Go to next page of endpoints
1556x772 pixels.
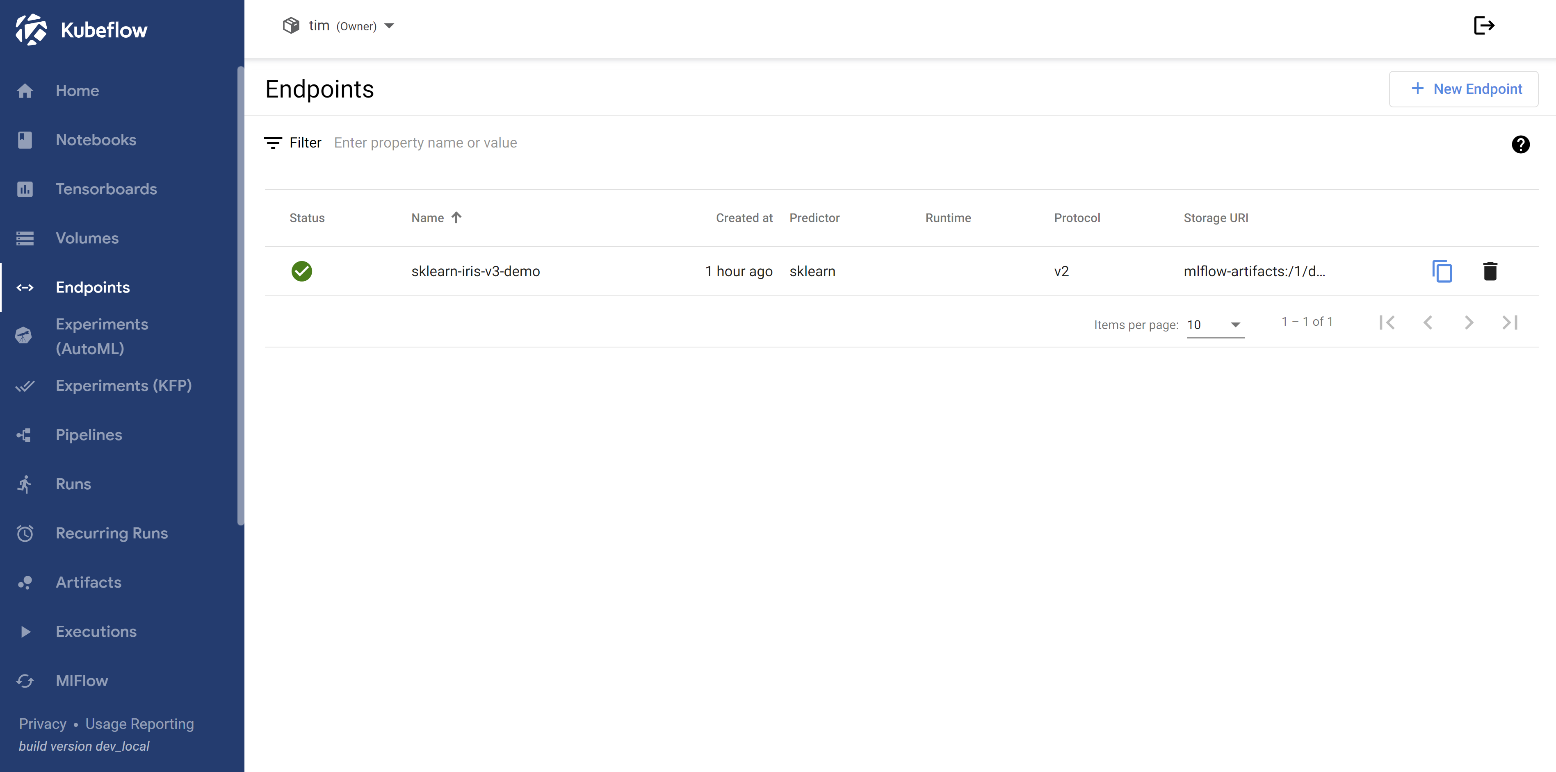(x=1469, y=322)
